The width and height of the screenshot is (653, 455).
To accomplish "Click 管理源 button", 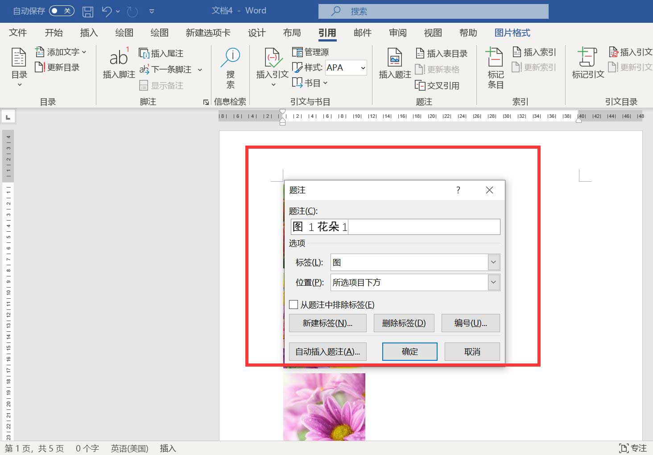I will pyautogui.click(x=310, y=52).
